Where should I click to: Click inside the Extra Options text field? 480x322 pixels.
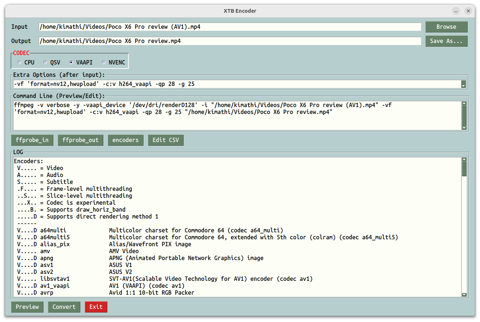click(237, 84)
